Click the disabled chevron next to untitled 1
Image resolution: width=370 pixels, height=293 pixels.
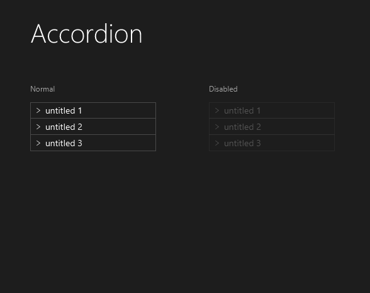217,110
